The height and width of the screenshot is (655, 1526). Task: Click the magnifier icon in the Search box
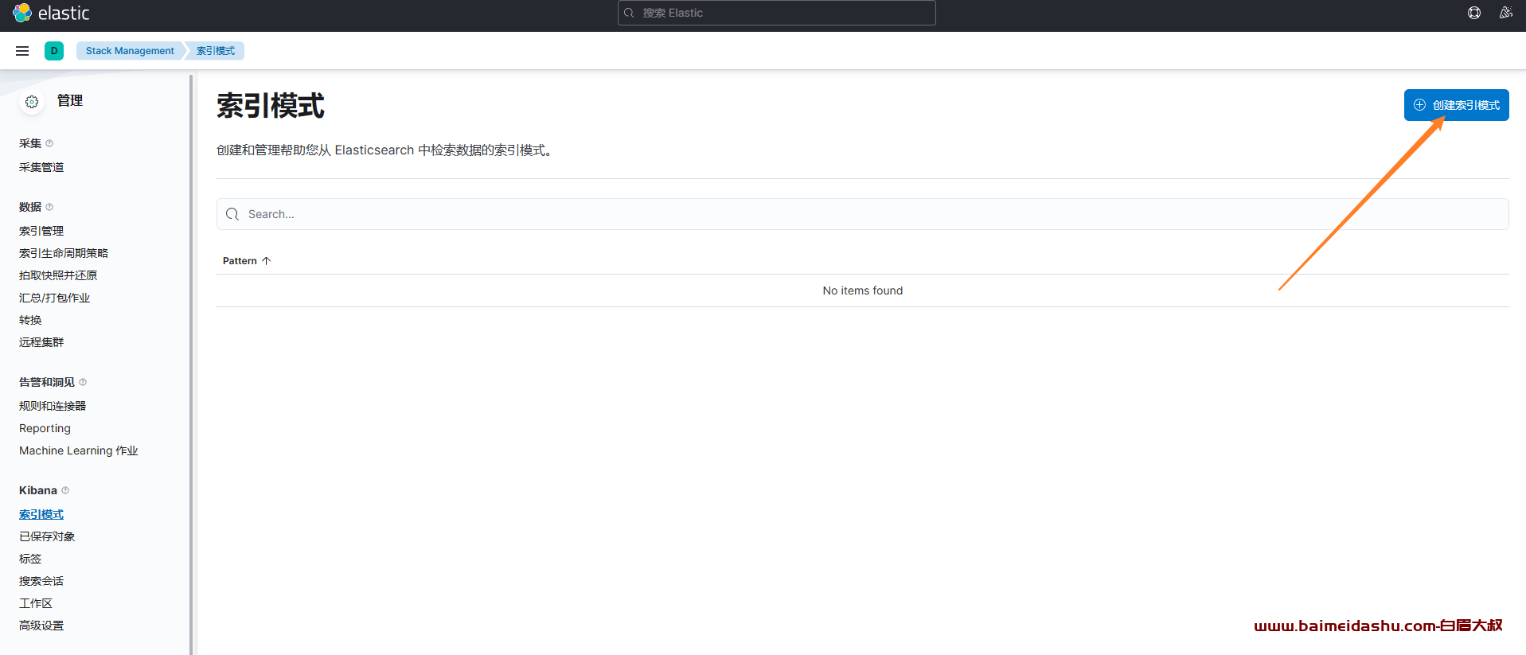[232, 214]
